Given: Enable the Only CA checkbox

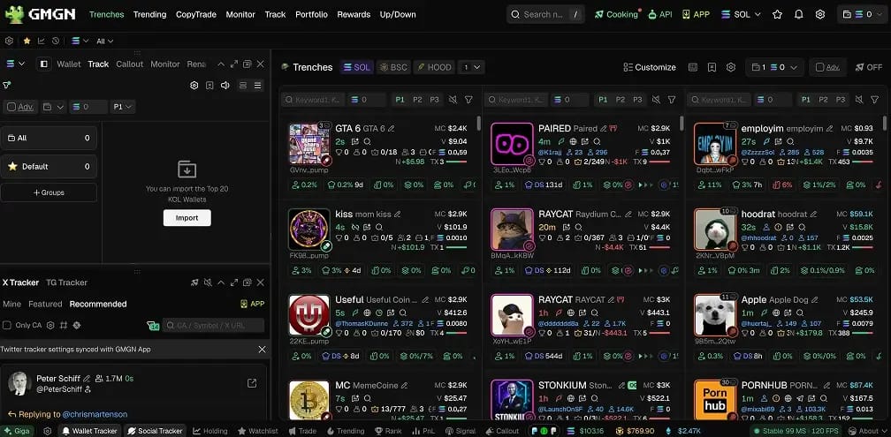Looking at the screenshot, I should (x=7, y=325).
